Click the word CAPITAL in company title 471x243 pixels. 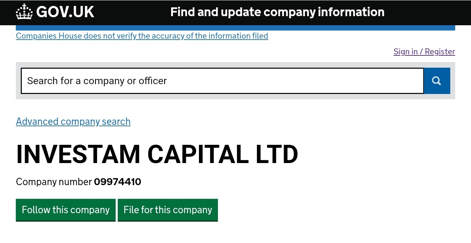pos(198,154)
